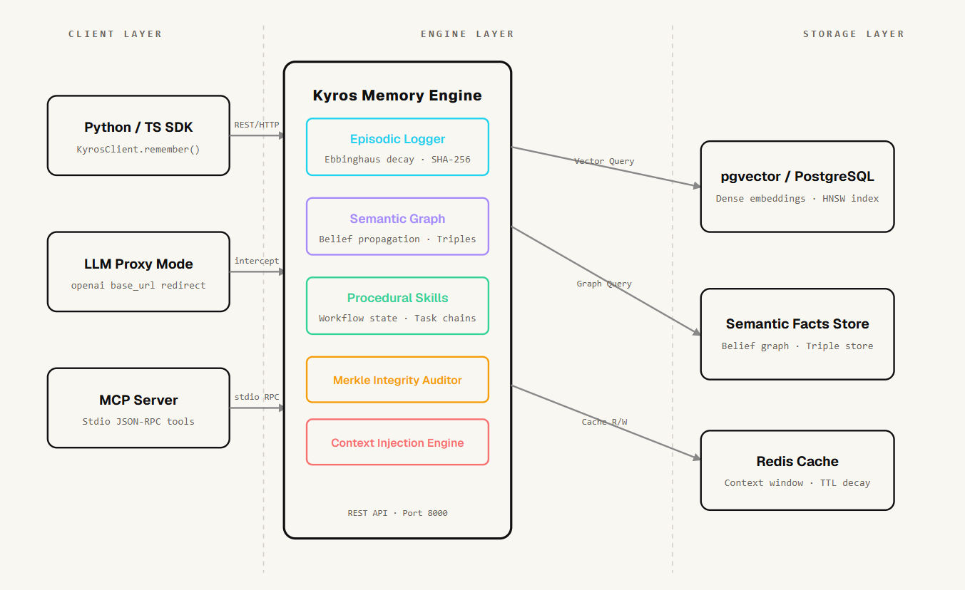Click the Semantic Graph module
The width and height of the screenshot is (965, 590).
click(397, 226)
